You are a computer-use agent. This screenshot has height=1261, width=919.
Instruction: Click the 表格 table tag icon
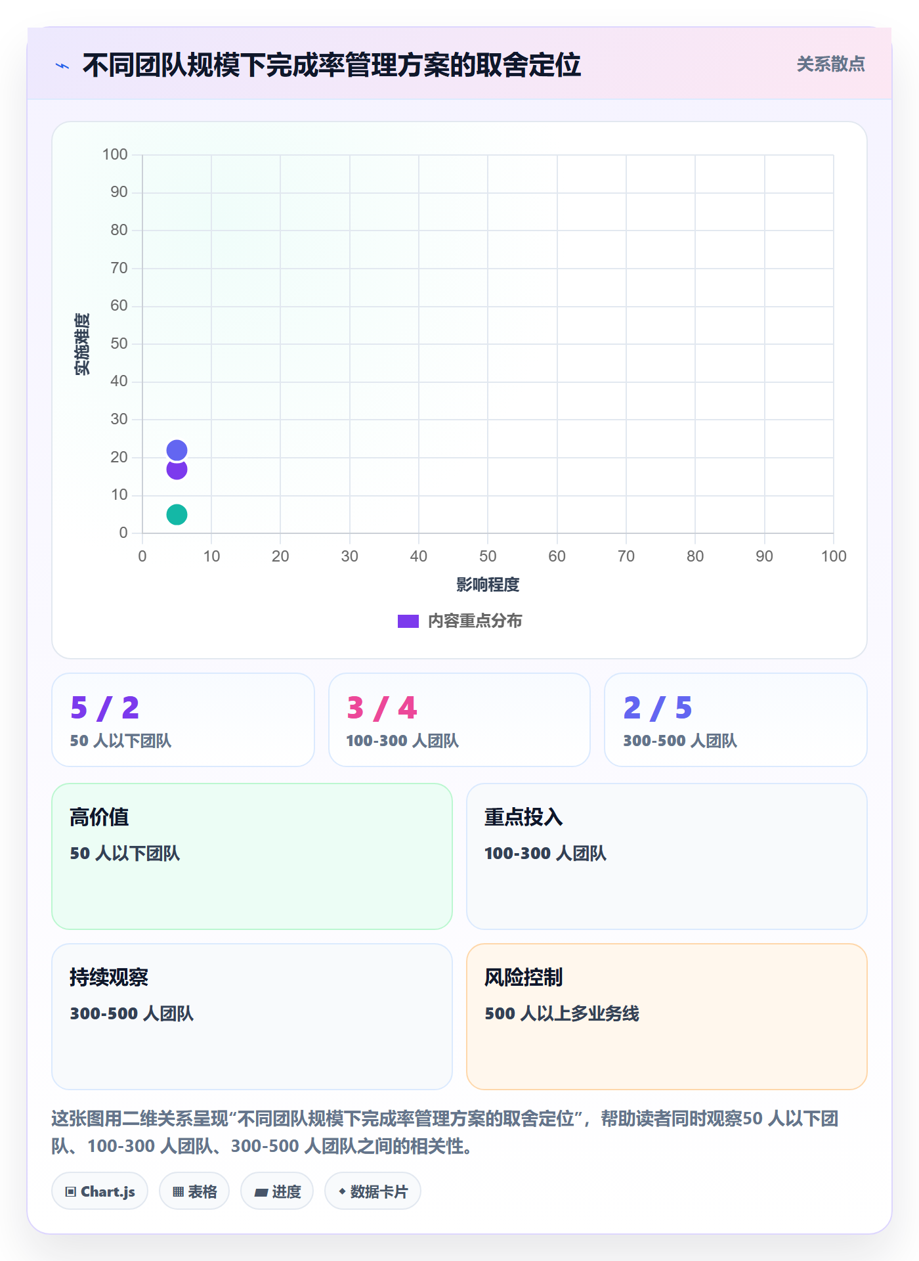pyautogui.click(x=178, y=1192)
